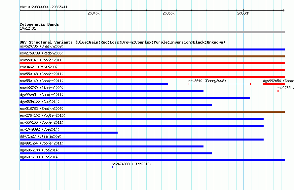Select the brown nsv516763 complex bar
The image size is (294, 190).
pyautogui.click(x=152, y=112)
